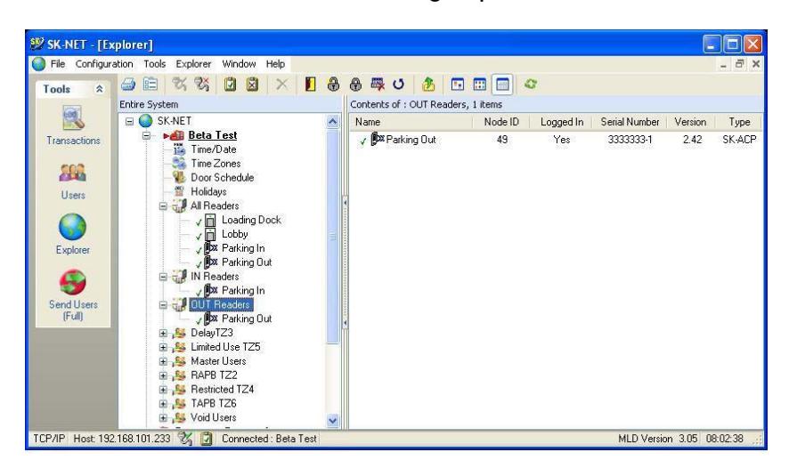Click the clipboard with X mark toolbar icon
789x476 pixels.
point(252,85)
